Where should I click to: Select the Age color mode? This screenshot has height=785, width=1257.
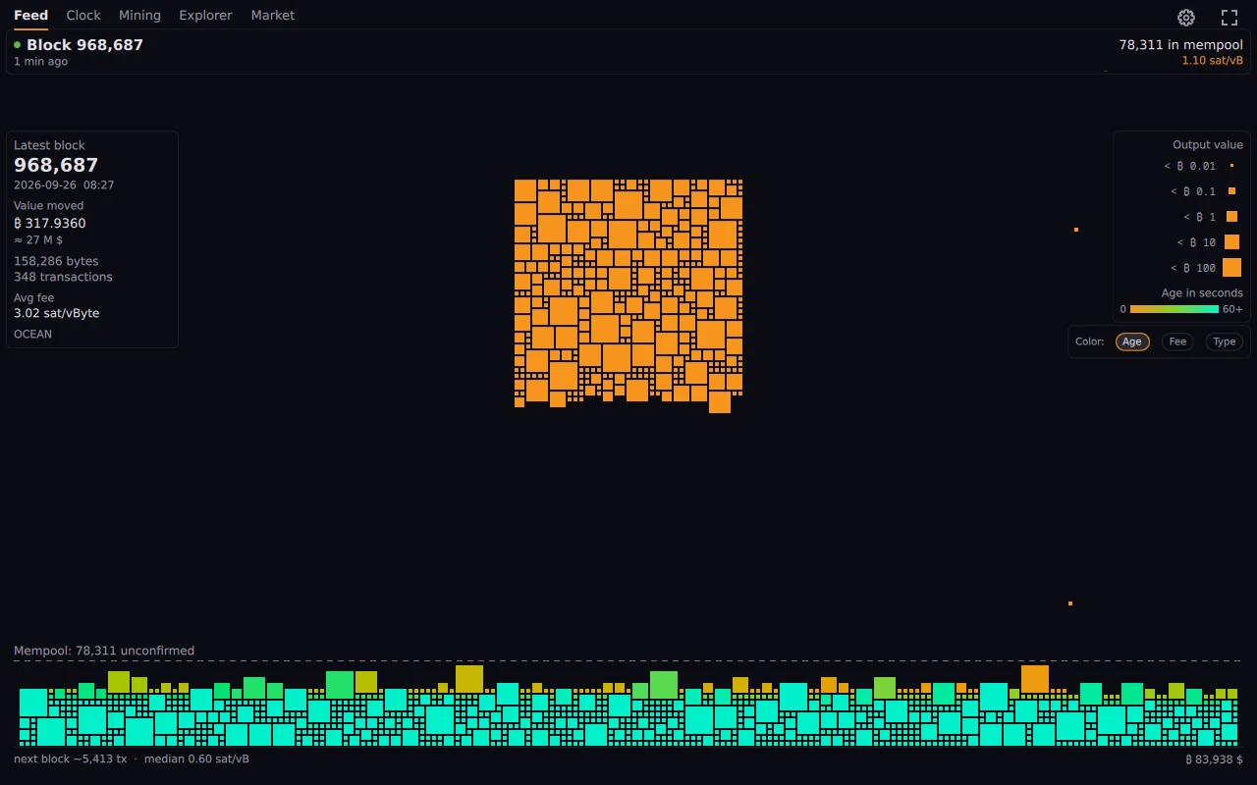(1132, 341)
